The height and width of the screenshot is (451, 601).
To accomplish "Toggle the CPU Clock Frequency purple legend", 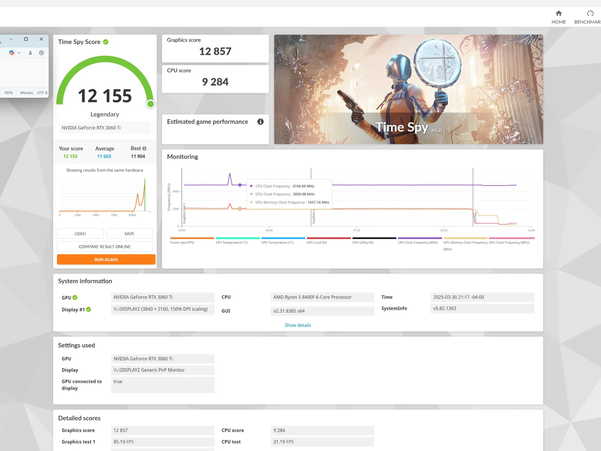I will click(420, 241).
